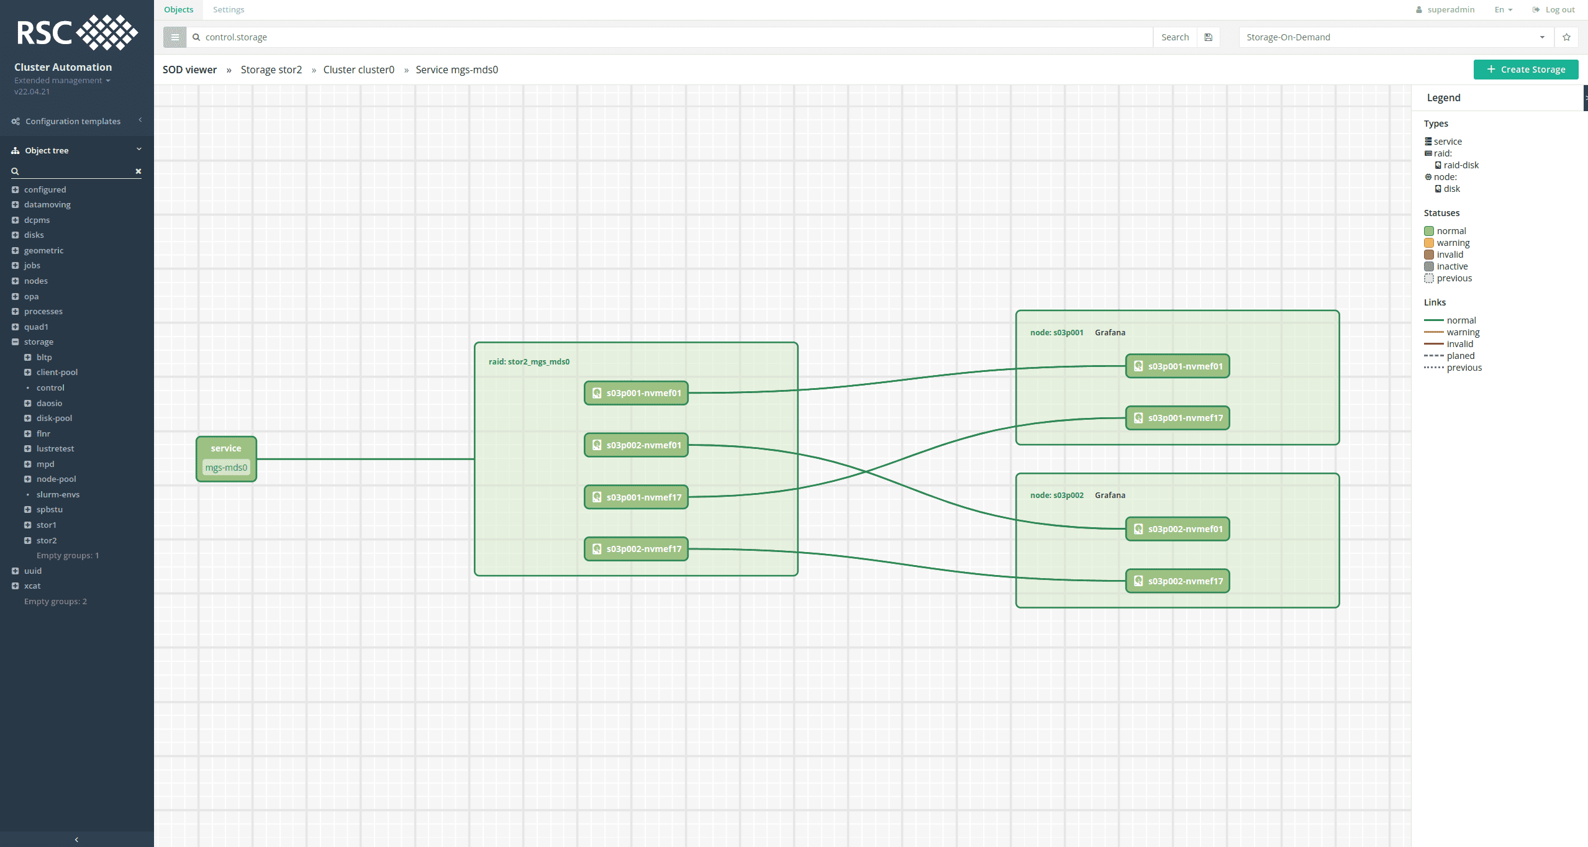Save the current search query using the floppy icon

[1207, 37]
